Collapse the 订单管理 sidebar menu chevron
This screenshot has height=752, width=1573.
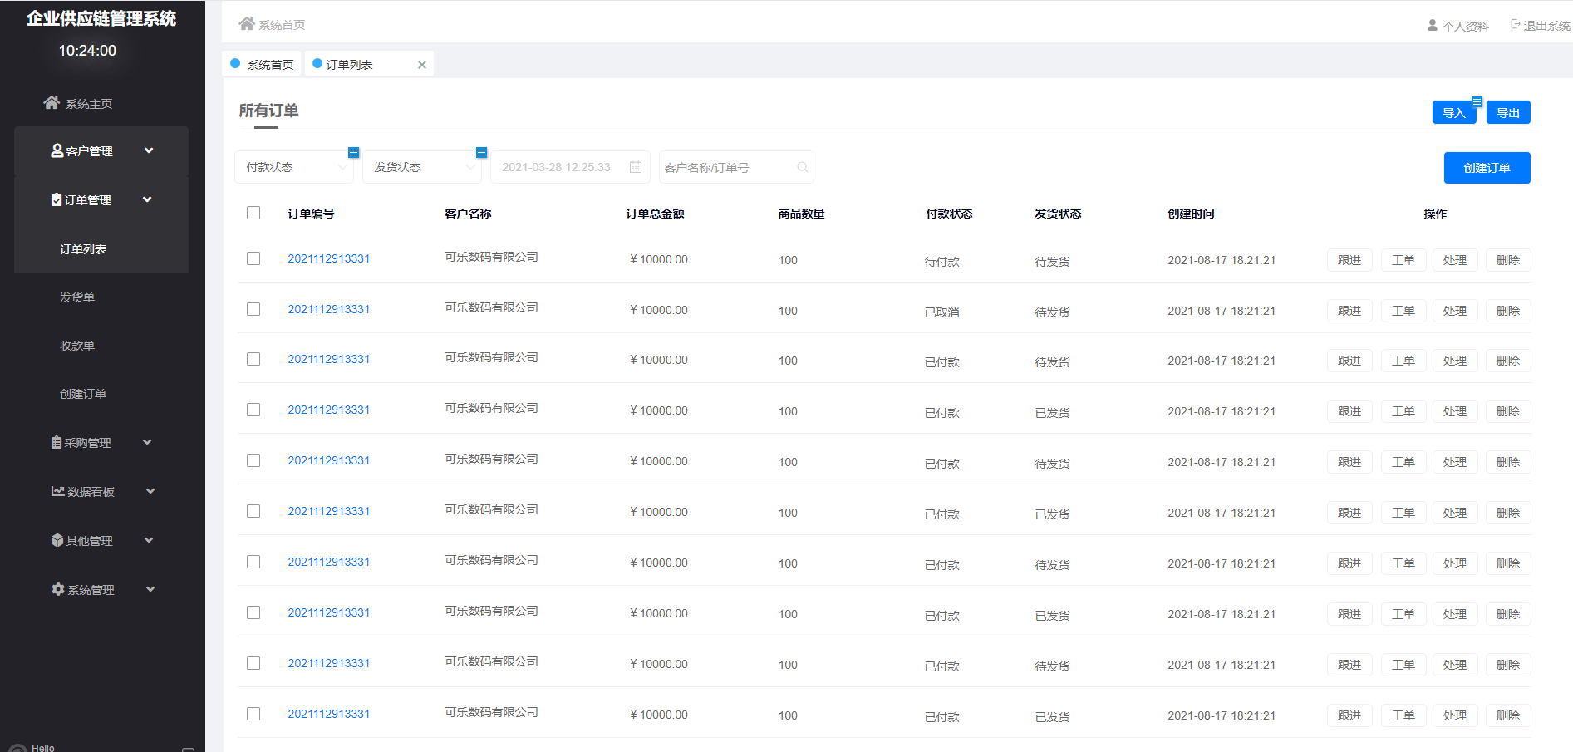click(x=147, y=199)
